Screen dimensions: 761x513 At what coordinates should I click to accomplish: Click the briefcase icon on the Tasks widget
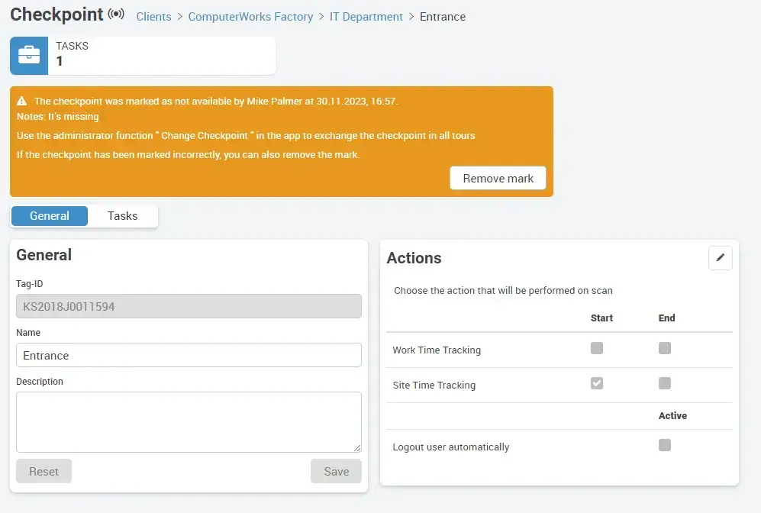28,55
